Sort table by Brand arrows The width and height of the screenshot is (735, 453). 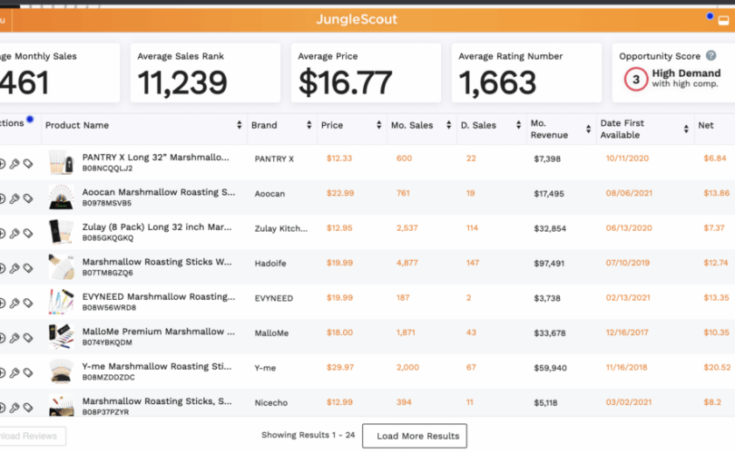pos(309,125)
